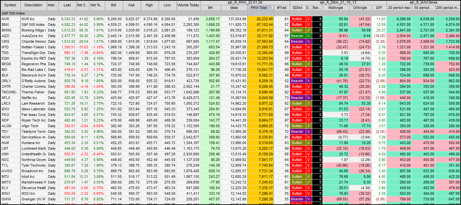461x205 pixels.
Task: Click CHTR Net % change -1.04%
Action: [97, 86]
